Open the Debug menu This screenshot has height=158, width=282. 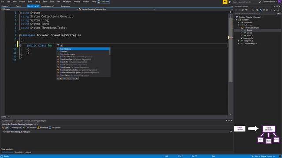(x=37, y=2)
